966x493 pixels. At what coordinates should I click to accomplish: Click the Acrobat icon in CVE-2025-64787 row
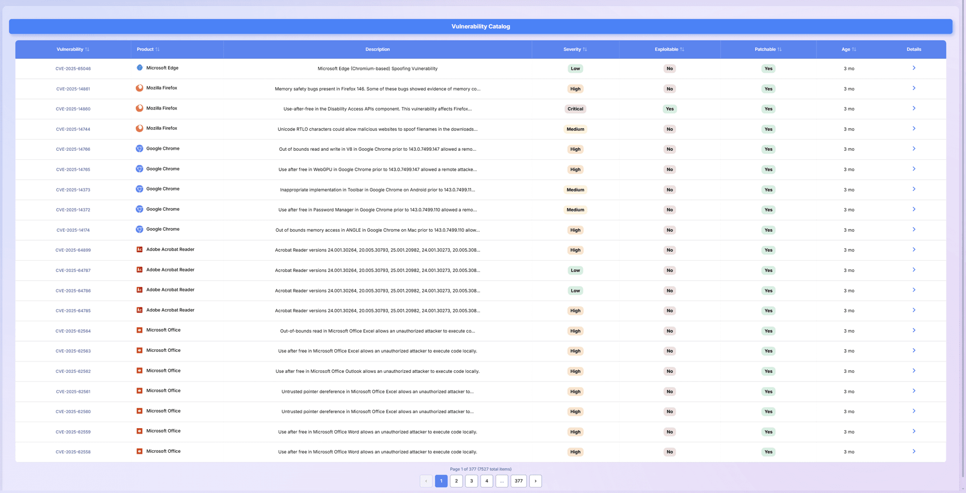(139, 270)
